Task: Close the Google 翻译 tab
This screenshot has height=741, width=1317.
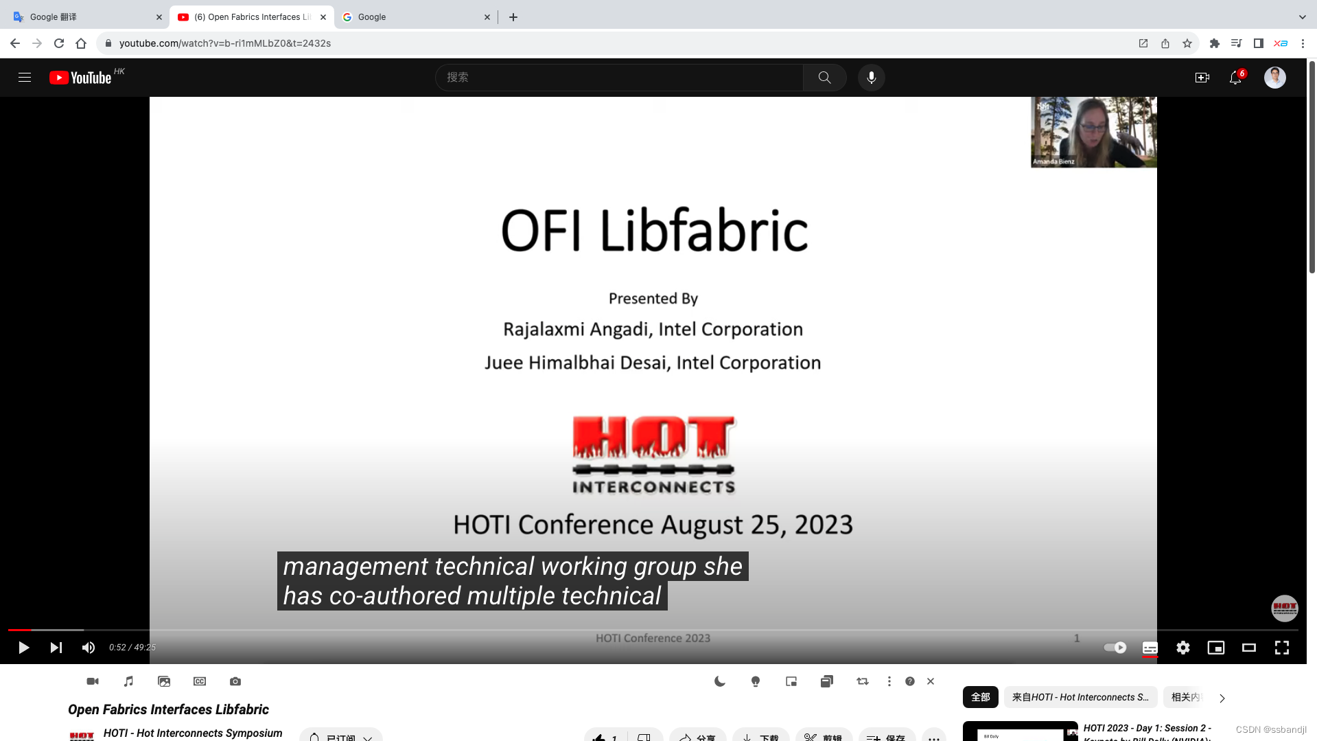Action: coord(159,17)
